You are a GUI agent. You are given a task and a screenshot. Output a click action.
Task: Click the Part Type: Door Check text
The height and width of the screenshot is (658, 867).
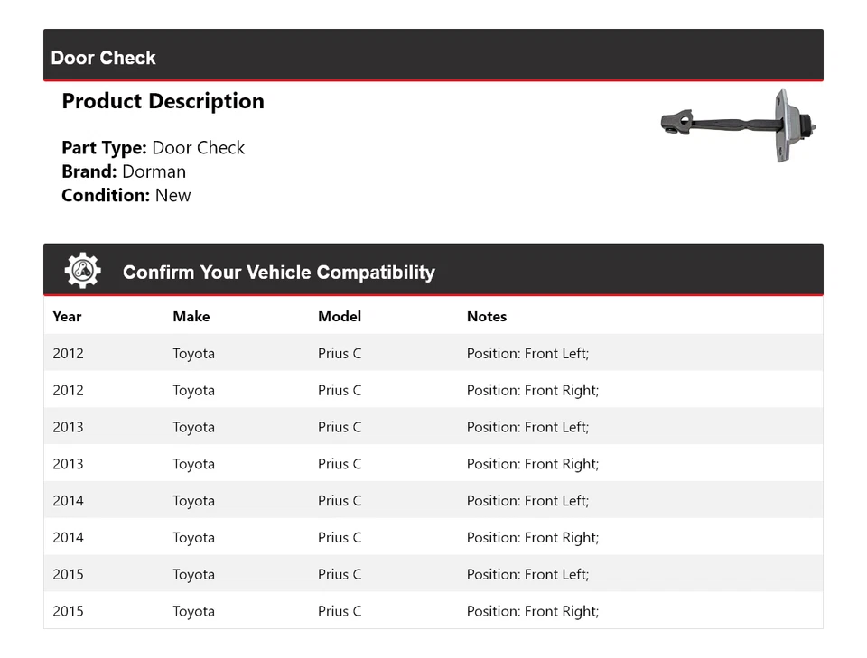pos(153,148)
